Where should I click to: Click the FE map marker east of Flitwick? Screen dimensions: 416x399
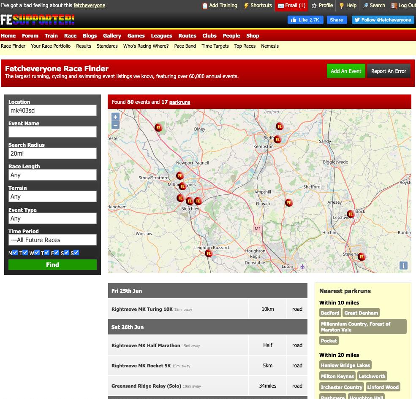click(289, 203)
